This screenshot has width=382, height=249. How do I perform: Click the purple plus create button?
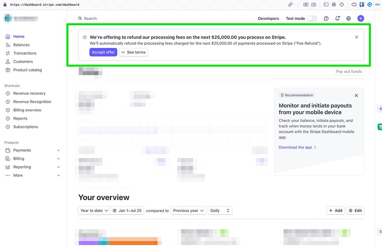(x=361, y=18)
